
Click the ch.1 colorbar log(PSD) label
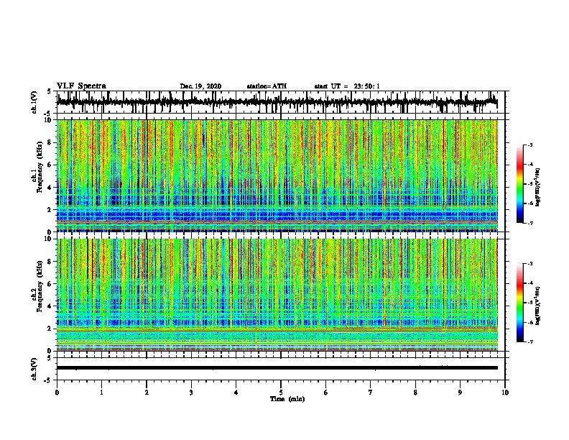538,187
